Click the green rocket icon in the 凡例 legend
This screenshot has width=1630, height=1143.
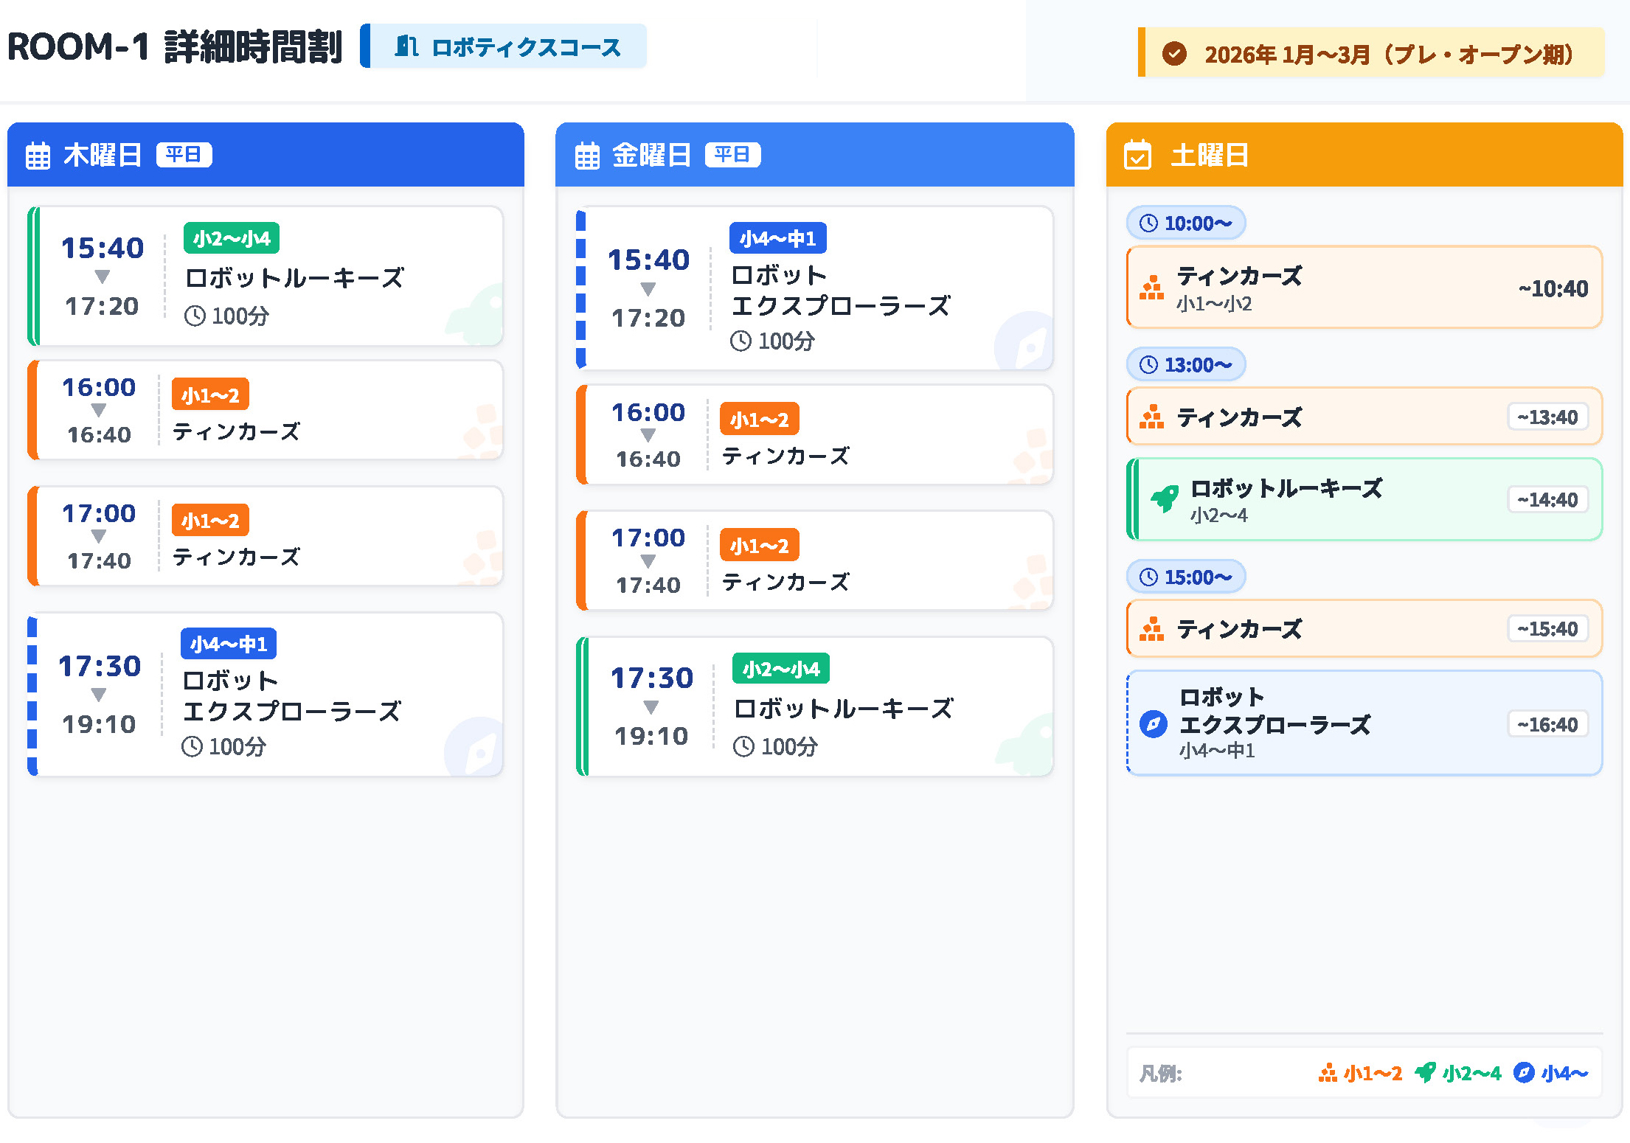coord(1425,1072)
